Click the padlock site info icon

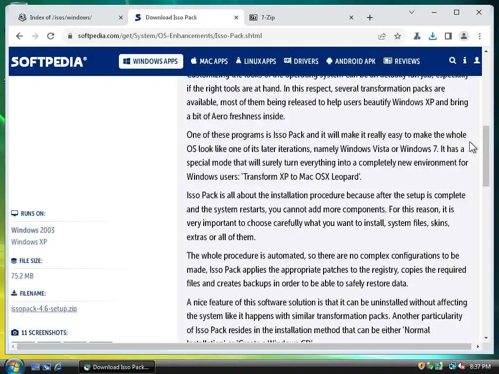point(70,36)
